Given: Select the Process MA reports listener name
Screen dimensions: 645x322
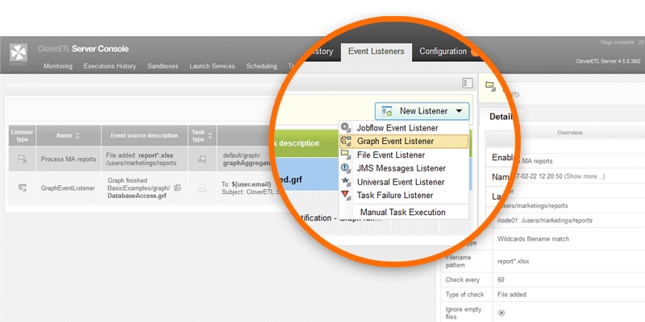Looking at the screenshot, I should [x=69, y=159].
